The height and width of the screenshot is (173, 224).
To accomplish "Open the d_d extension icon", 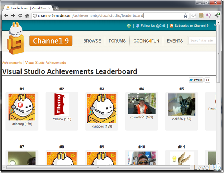I will (x=193, y=15).
